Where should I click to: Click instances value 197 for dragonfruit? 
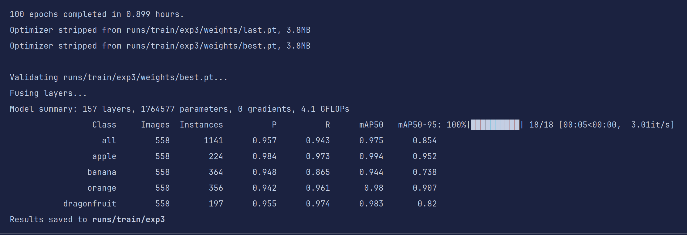216,204
